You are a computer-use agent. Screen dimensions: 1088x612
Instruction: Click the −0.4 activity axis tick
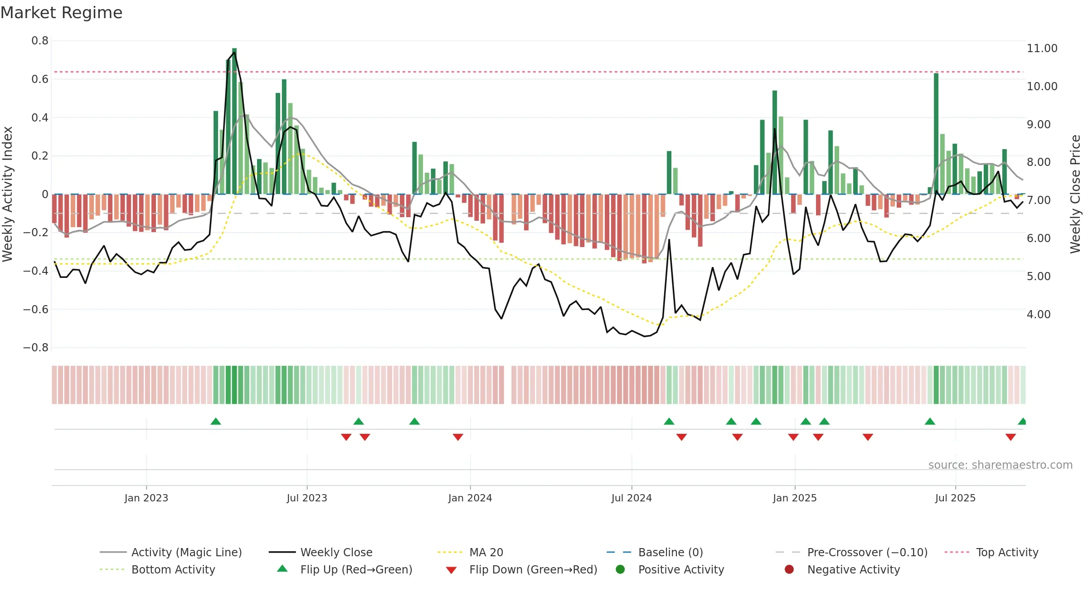[36, 271]
